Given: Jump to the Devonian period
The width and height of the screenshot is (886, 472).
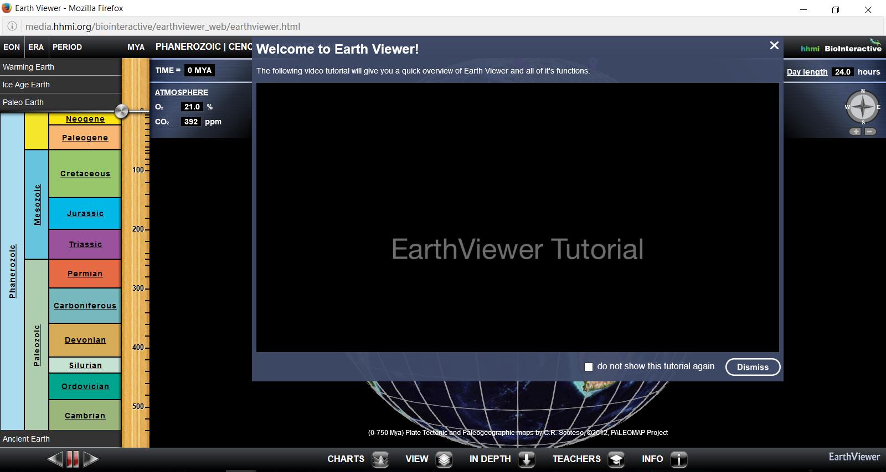Looking at the screenshot, I should pos(85,340).
